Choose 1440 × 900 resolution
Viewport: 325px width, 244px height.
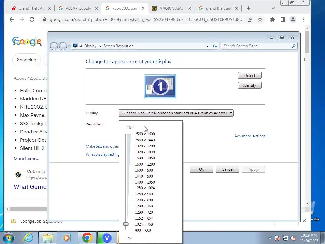(144, 176)
